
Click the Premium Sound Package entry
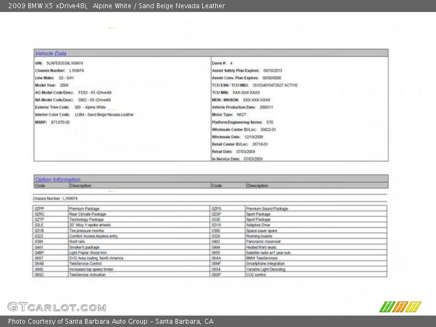pos(267,209)
